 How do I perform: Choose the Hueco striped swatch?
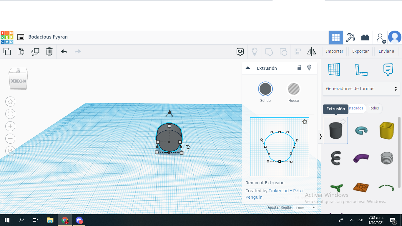tap(294, 89)
